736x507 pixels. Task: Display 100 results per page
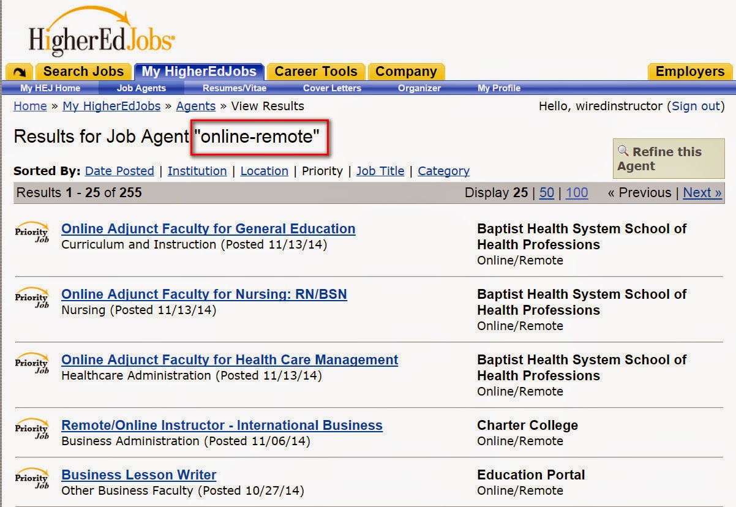[576, 192]
